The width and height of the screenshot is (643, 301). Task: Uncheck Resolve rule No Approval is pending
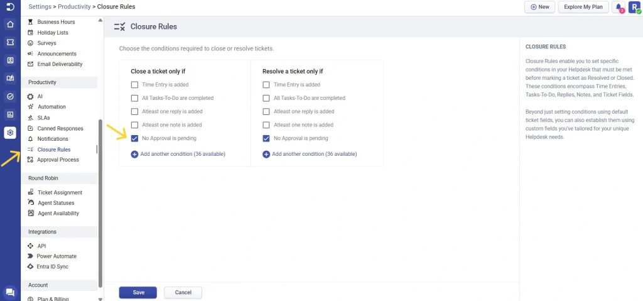pos(266,138)
